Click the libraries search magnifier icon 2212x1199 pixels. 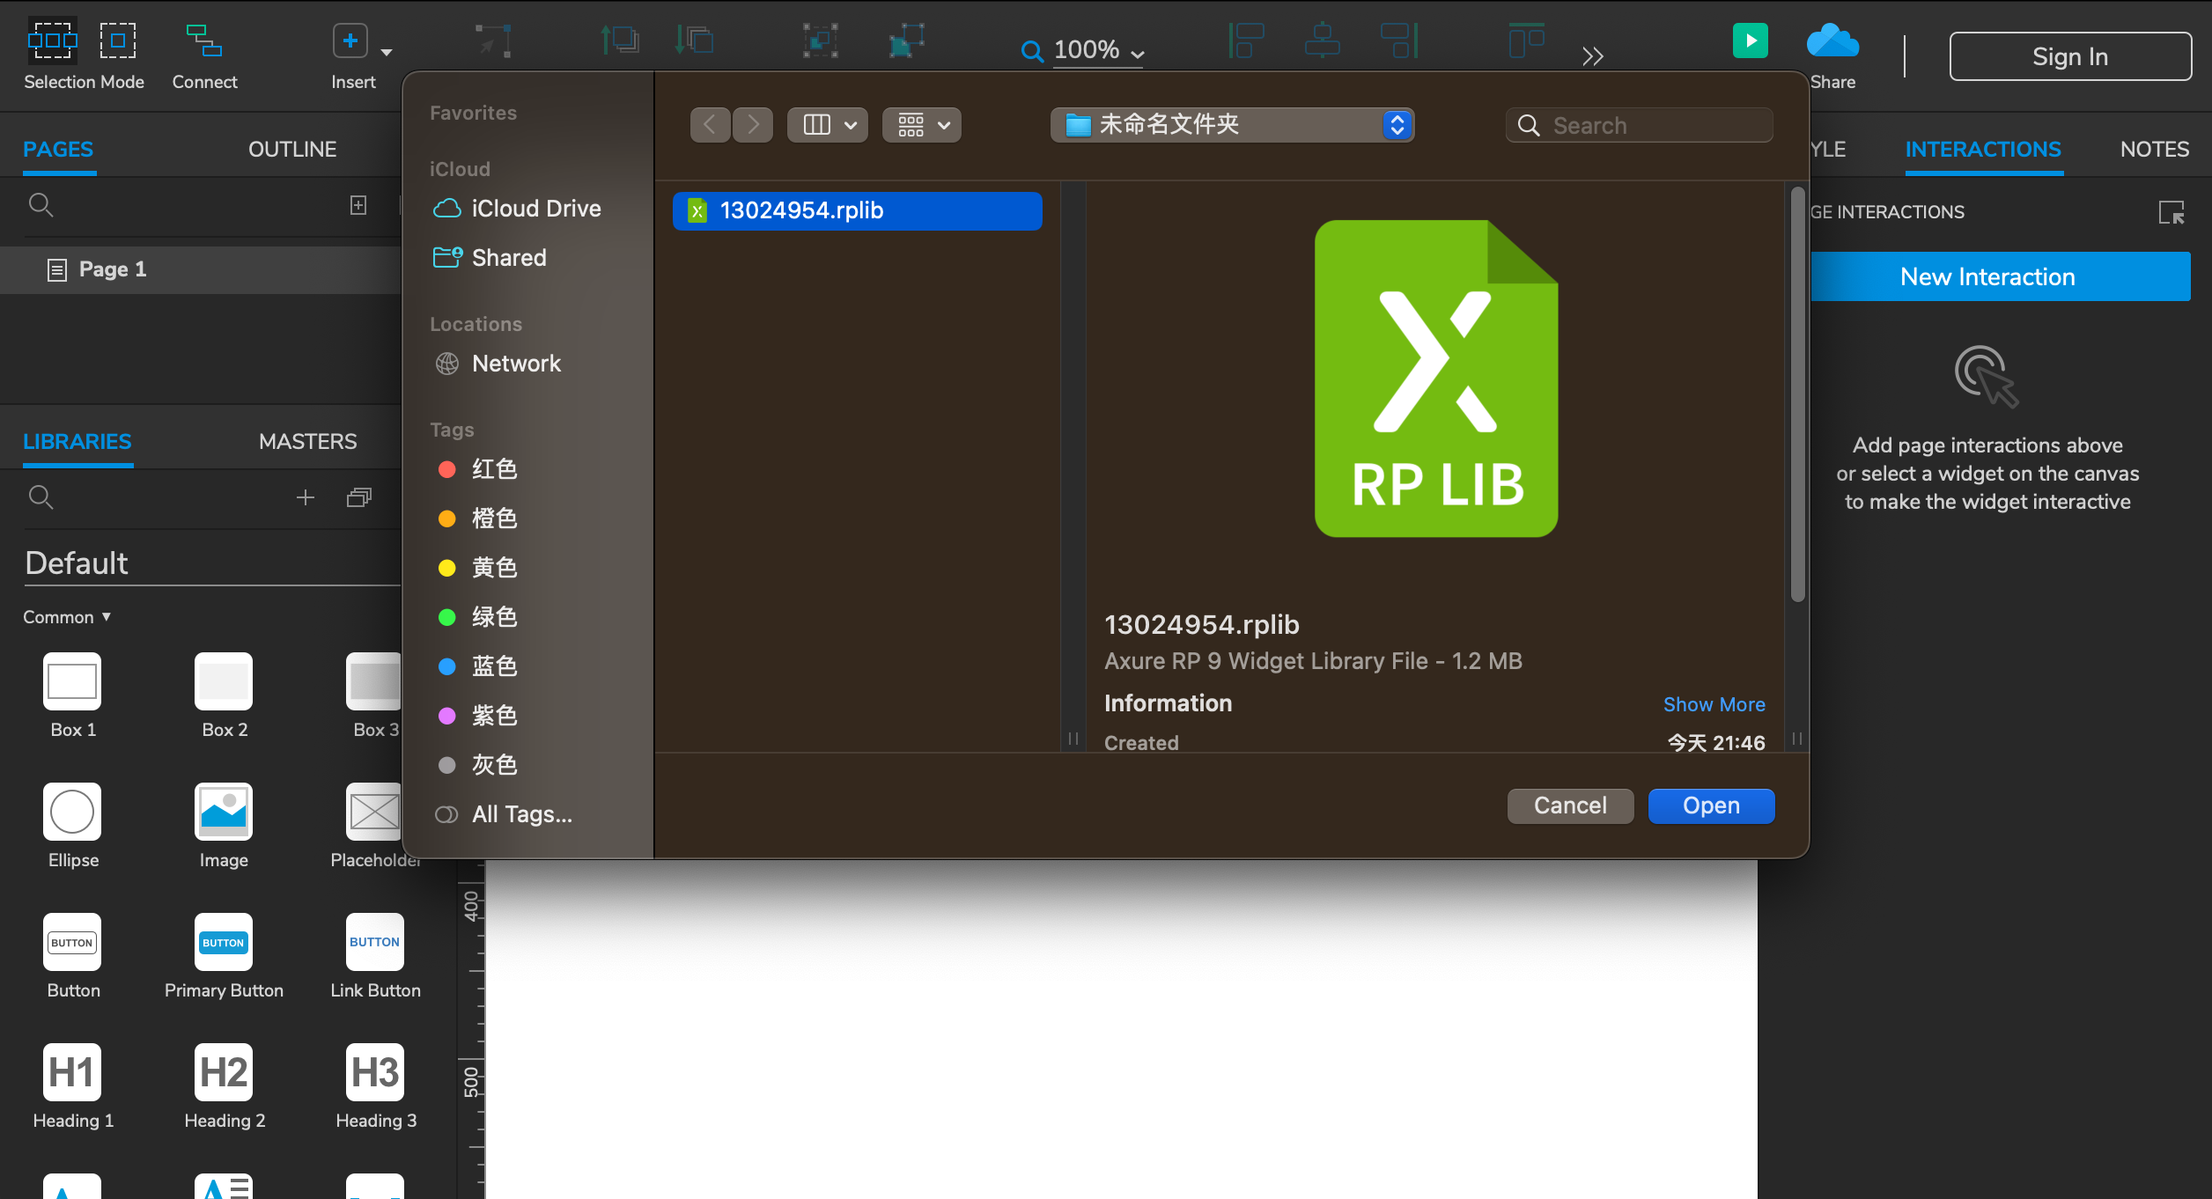point(41,497)
